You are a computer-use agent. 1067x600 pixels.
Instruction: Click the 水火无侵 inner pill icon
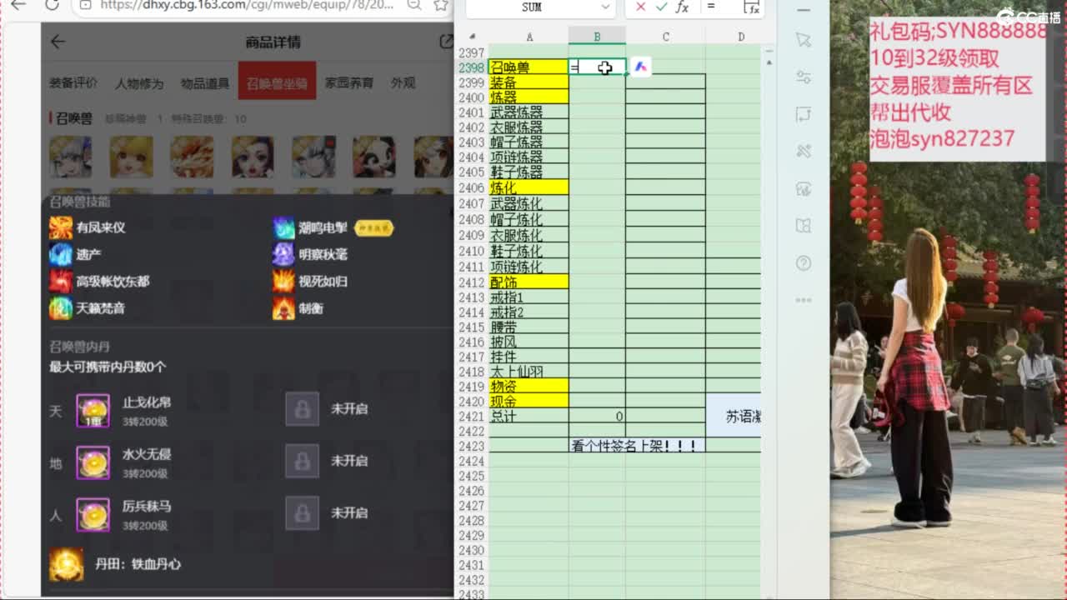(93, 462)
